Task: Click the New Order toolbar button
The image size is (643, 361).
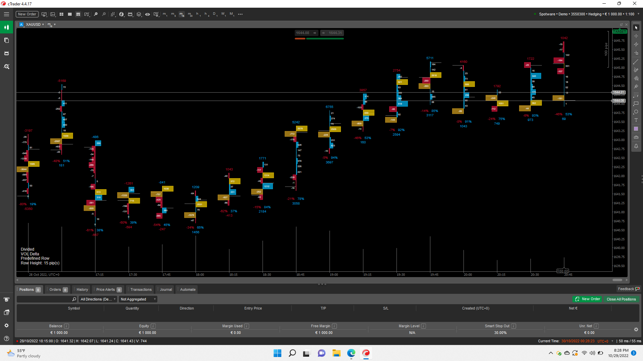Action: pyautogui.click(x=27, y=14)
